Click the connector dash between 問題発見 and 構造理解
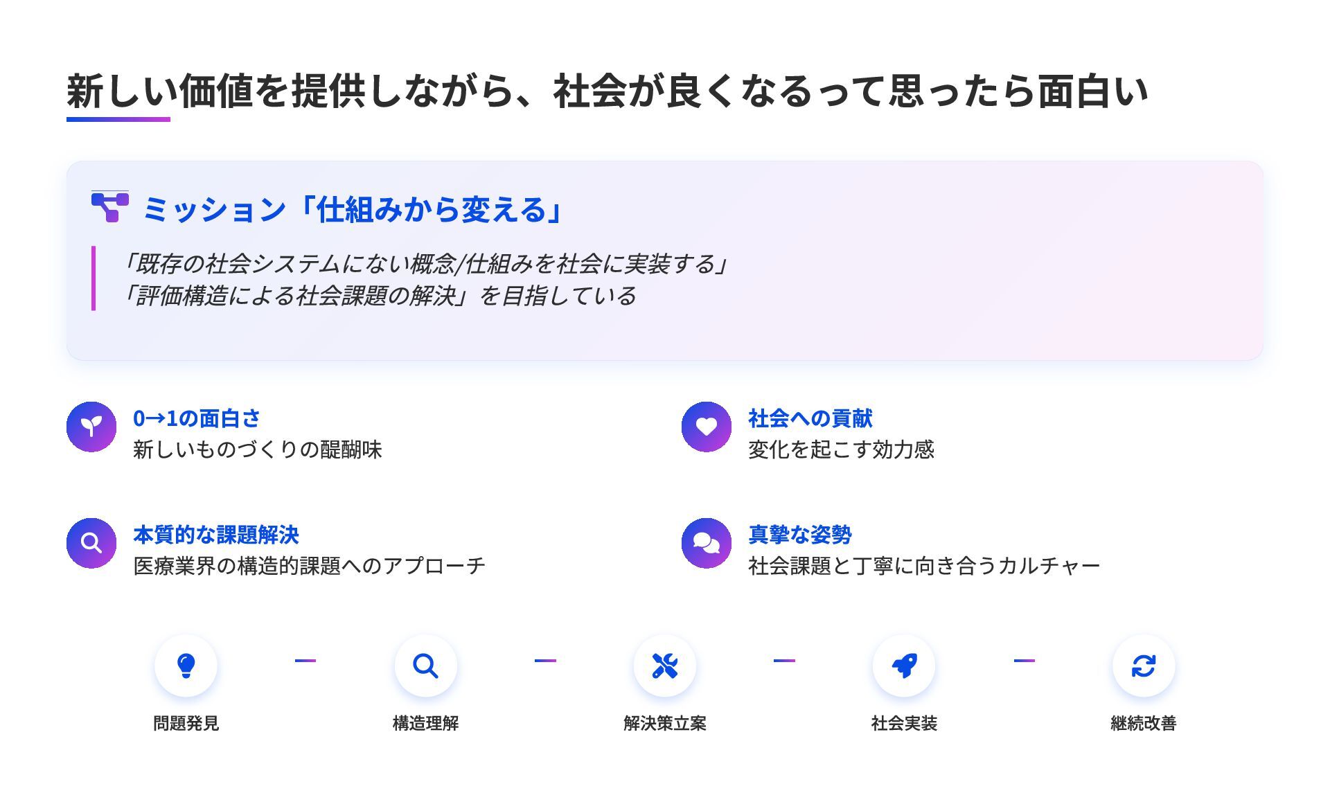The width and height of the screenshot is (1330, 802). coord(305,661)
